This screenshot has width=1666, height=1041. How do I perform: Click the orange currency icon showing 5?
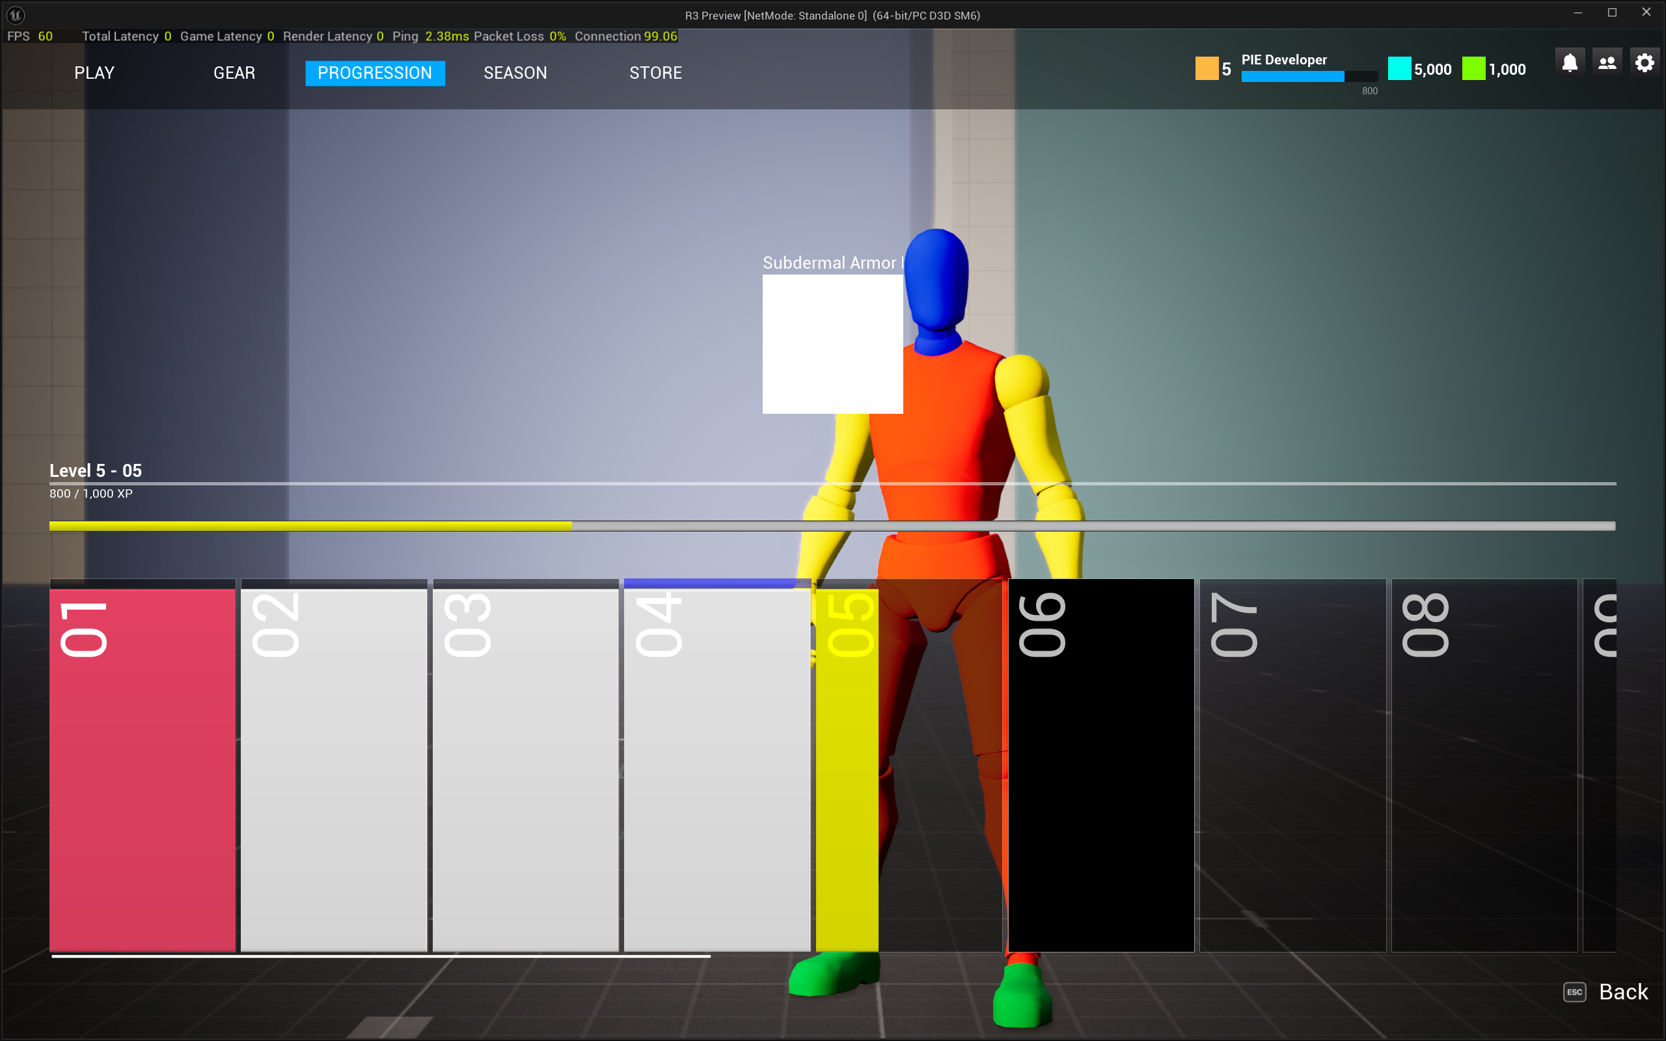[1207, 69]
